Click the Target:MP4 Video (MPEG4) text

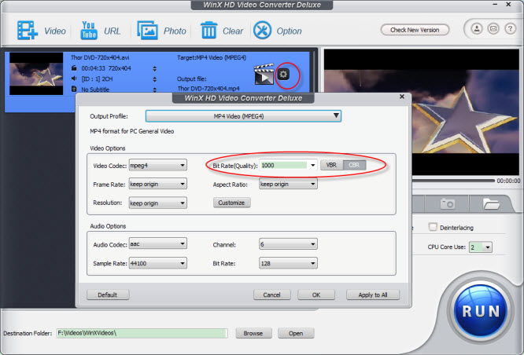(212, 57)
